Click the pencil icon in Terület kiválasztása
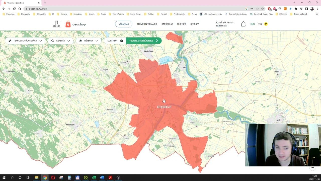This screenshot has height=181, width=321. click(x=10, y=41)
